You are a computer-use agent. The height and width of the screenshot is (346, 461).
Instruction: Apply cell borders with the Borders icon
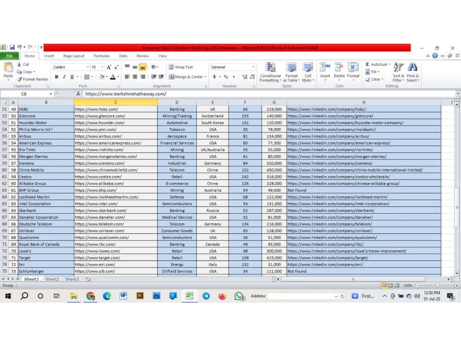pyautogui.click(x=87, y=77)
